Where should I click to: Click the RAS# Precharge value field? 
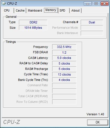(x=64, y=69)
